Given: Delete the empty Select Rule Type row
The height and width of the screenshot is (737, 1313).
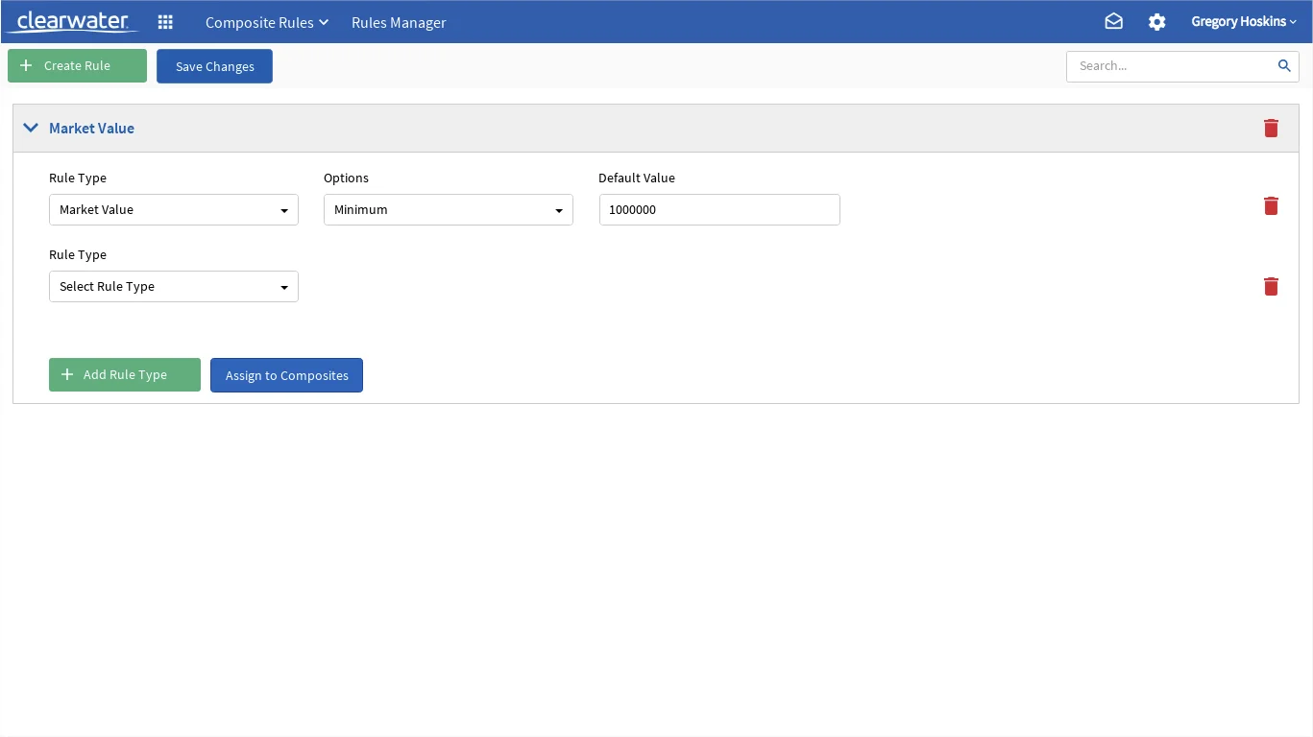Looking at the screenshot, I should click(x=1271, y=286).
